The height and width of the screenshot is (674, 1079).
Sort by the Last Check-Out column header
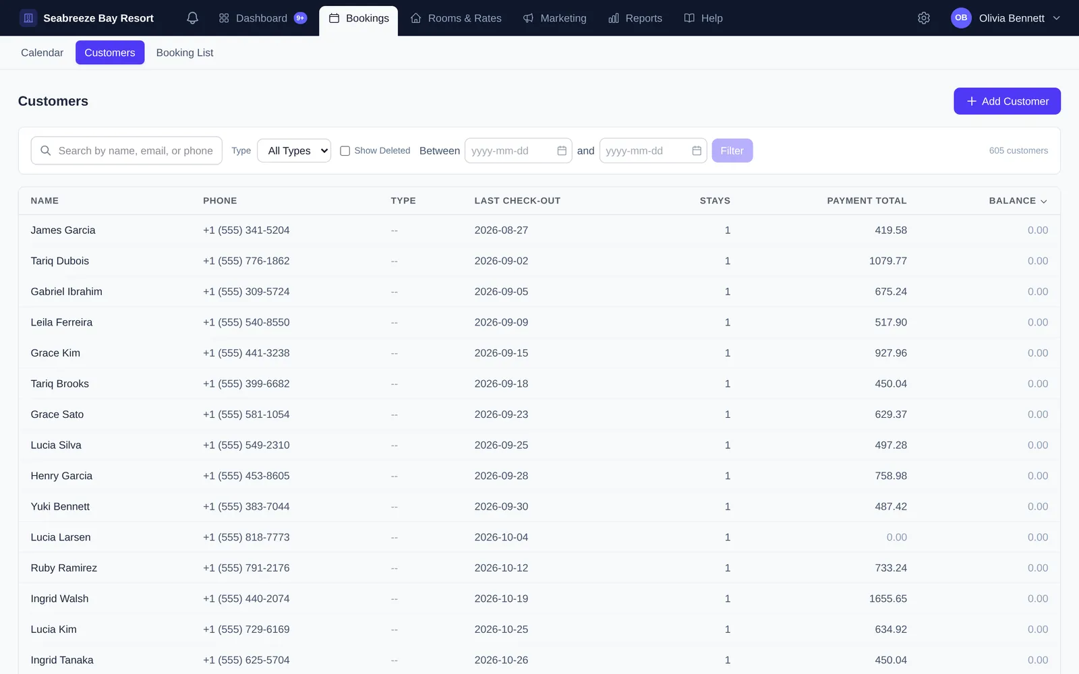point(517,201)
